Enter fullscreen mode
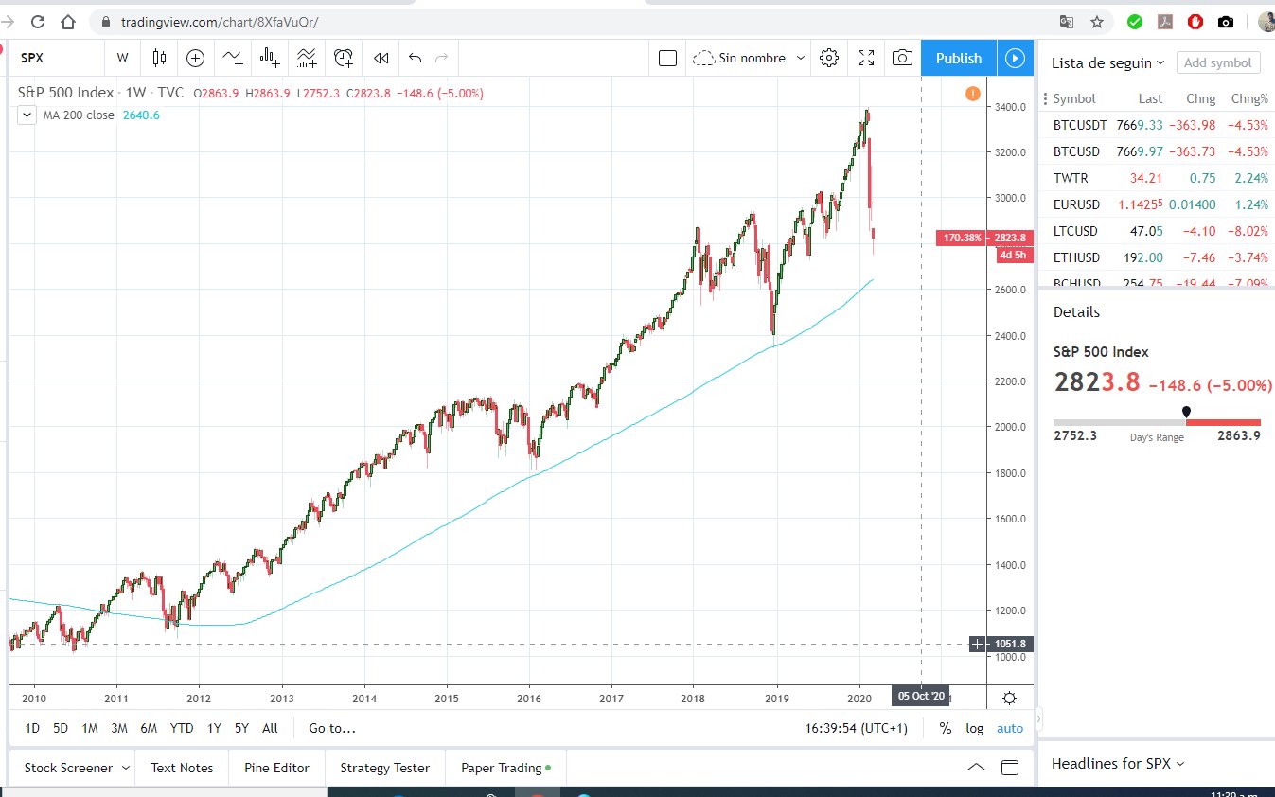 coord(866,58)
